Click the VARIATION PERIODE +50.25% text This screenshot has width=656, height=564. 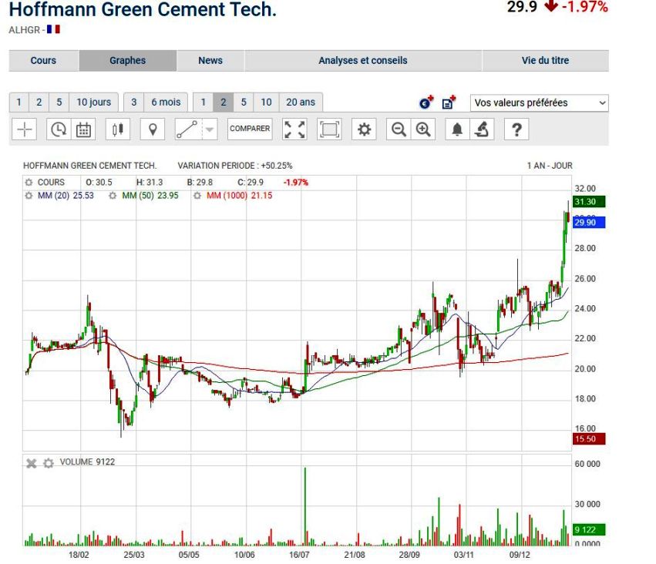[235, 166]
